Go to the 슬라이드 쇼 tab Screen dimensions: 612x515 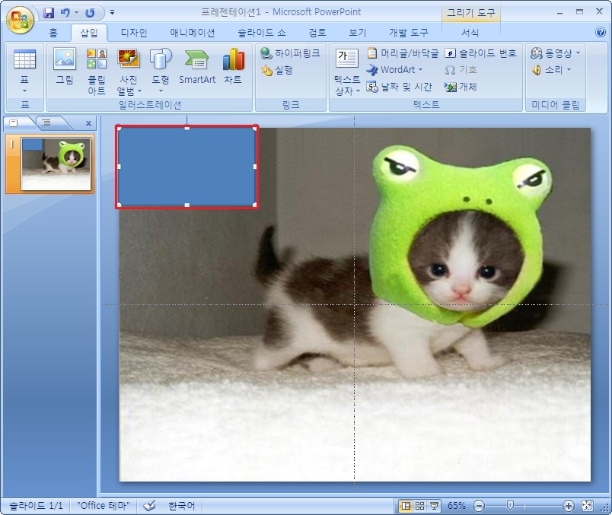pyautogui.click(x=262, y=33)
